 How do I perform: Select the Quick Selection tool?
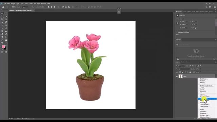click(6, 17)
